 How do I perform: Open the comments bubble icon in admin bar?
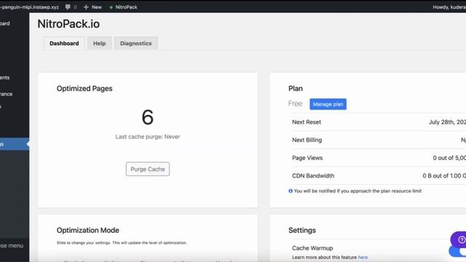[x=68, y=7]
